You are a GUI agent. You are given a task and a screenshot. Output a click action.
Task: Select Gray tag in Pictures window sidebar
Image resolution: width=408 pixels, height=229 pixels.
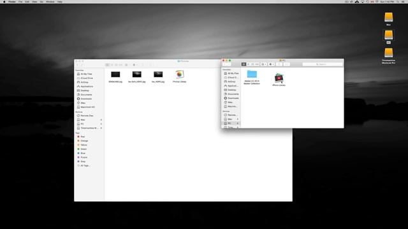(81, 162)
